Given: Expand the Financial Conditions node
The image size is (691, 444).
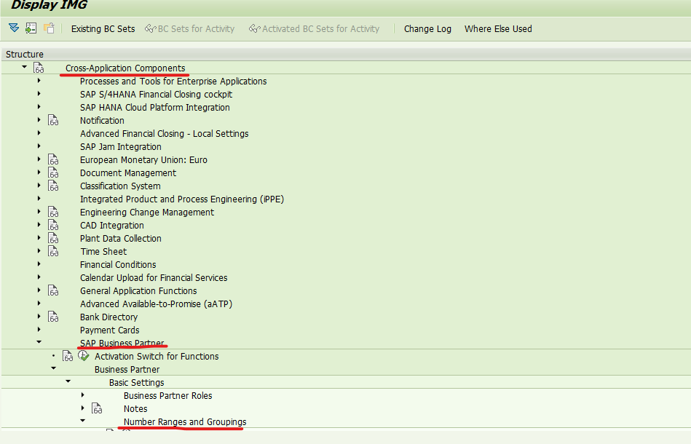Looking at the screenshot, I should [x=39, y=264].
